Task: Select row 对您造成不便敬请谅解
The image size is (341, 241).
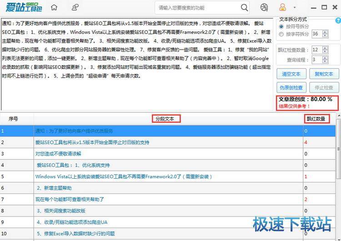Action: point(168,154)
